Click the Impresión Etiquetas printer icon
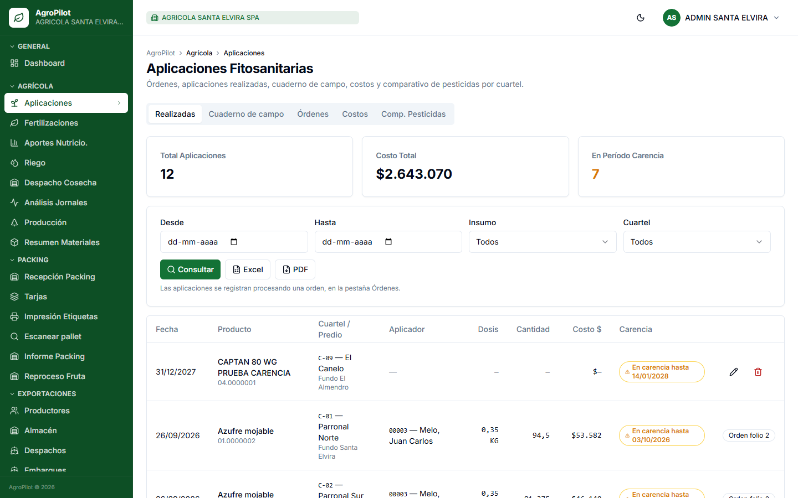The width and height of the screenshot is (798, 498). tap(14, 317)
